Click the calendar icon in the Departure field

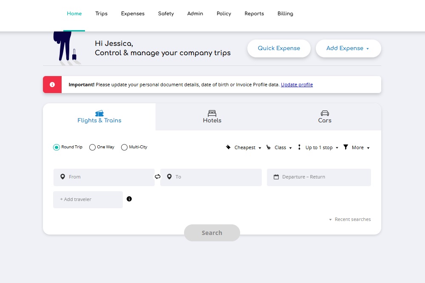click(276, 177)
